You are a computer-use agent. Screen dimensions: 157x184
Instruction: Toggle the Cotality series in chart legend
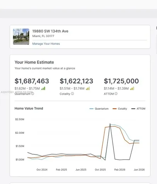pyautogui.click(x=120, y=109)
